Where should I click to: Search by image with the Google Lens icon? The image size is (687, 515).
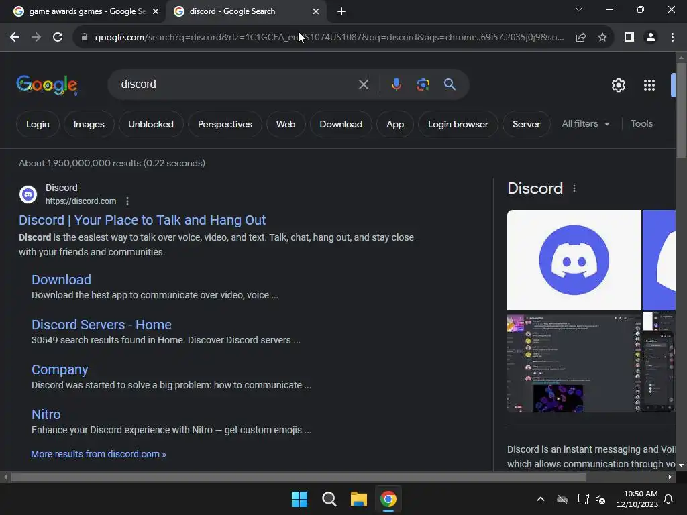[423, 84]
